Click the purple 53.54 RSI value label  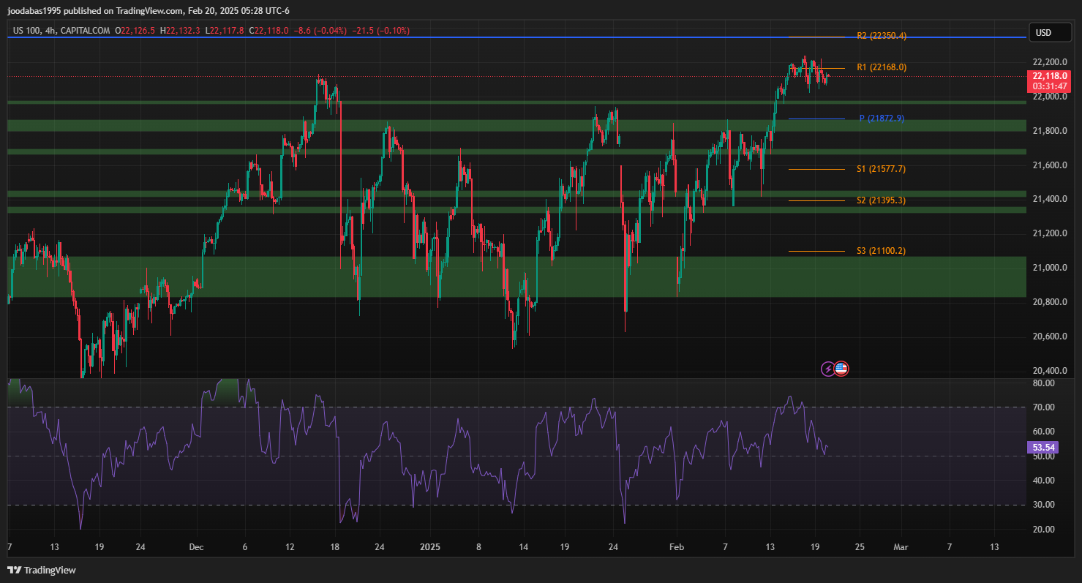click(1048, 447)
